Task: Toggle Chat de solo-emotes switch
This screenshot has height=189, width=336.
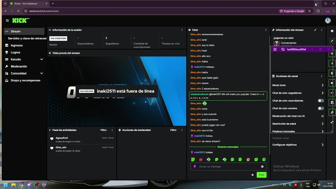Action: pos(321,108)
